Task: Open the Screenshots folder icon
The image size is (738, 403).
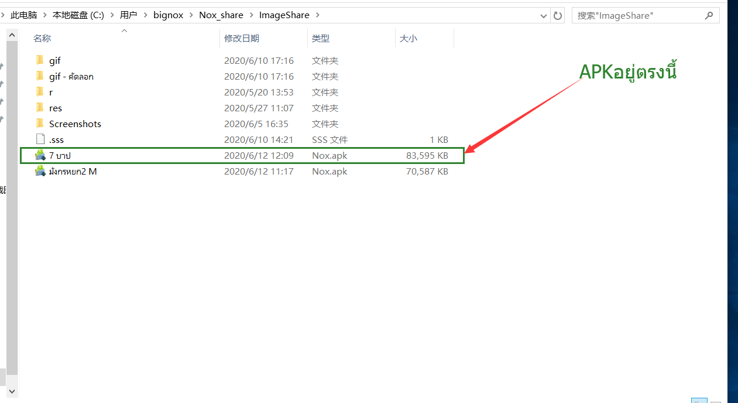Action: pos(40,124)
